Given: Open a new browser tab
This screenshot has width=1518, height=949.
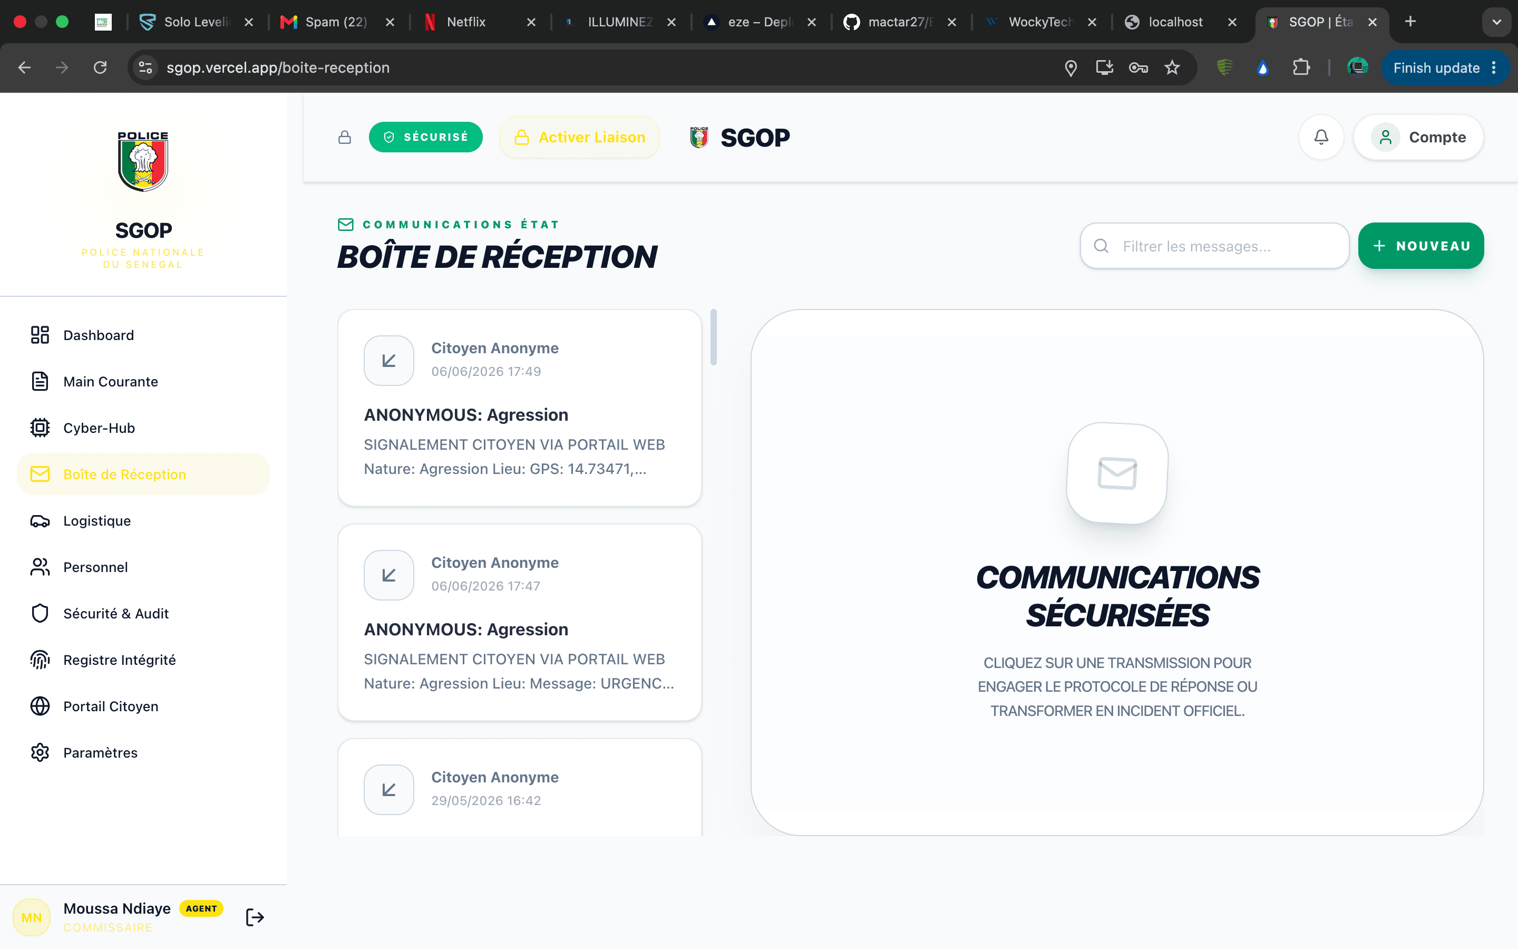Looking at the screenshot, I should coord(1410,22).
